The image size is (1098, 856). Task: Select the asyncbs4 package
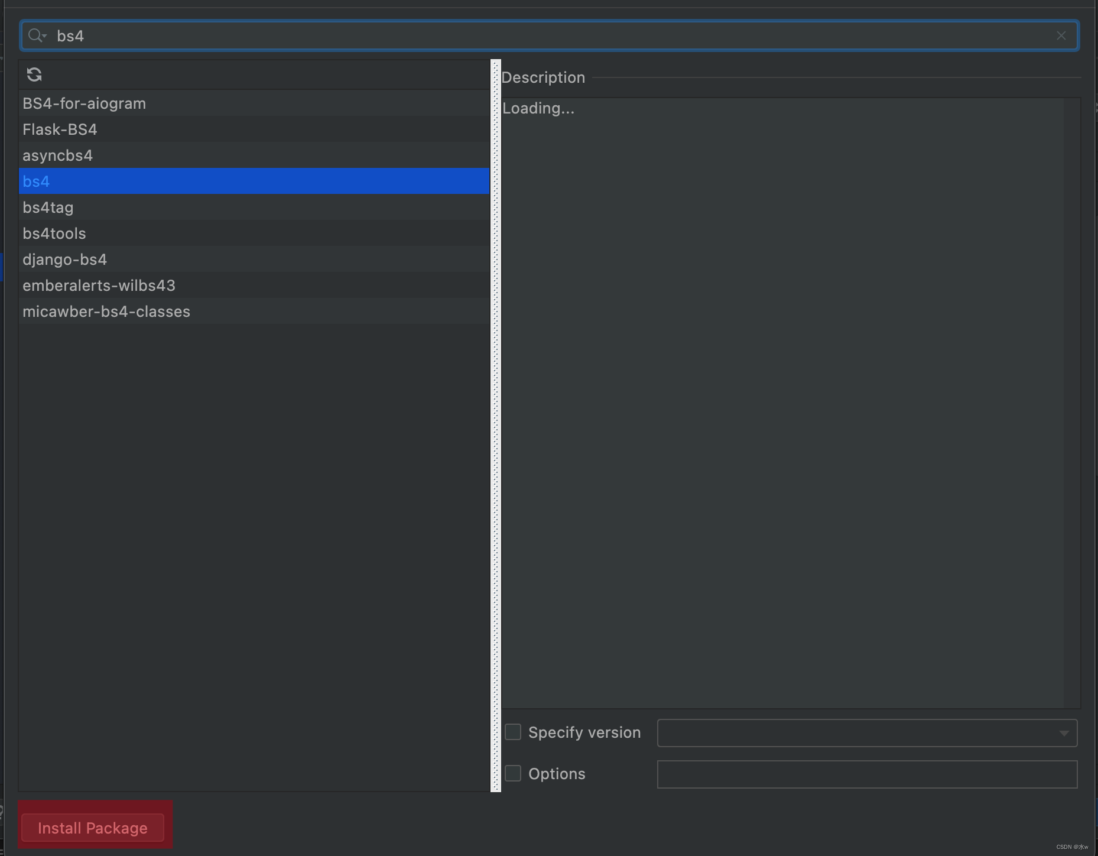[x=57, y=155]
